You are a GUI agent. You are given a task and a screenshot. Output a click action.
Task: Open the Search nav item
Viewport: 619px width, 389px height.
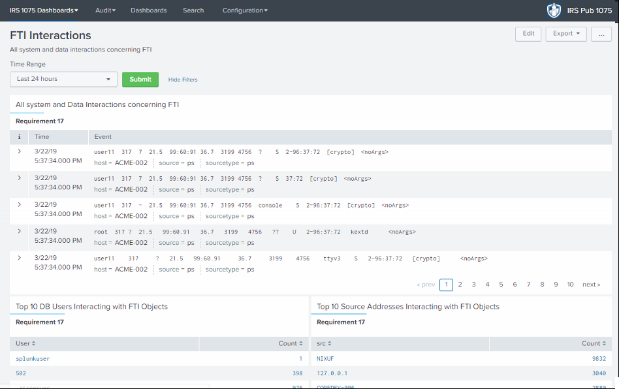click(x=193, y=10)
